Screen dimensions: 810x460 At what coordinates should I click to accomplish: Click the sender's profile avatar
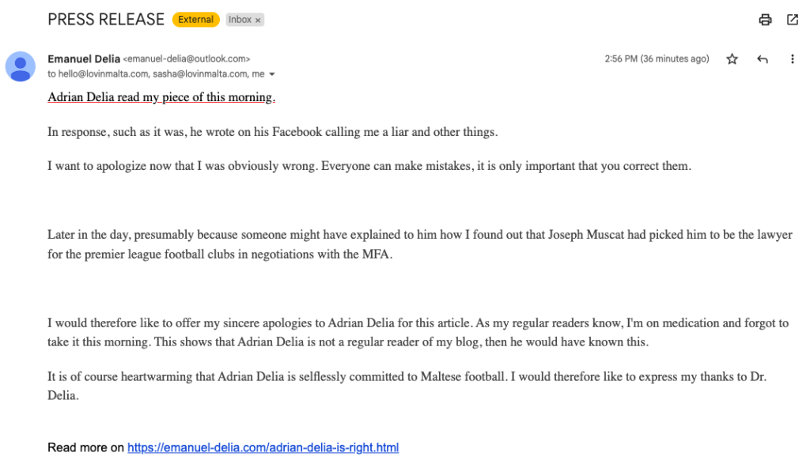pyautogui.click(x=21, y=66)
